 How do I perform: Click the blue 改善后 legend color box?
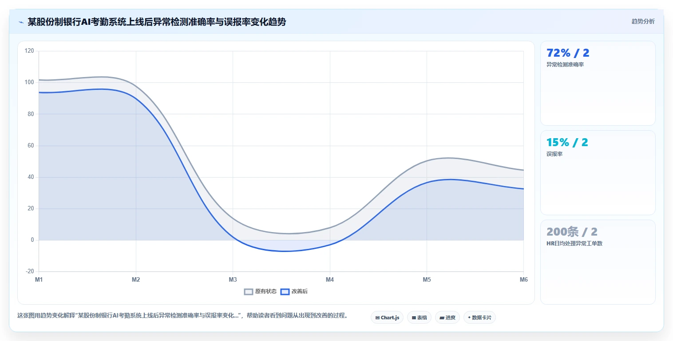pos(285,291)
